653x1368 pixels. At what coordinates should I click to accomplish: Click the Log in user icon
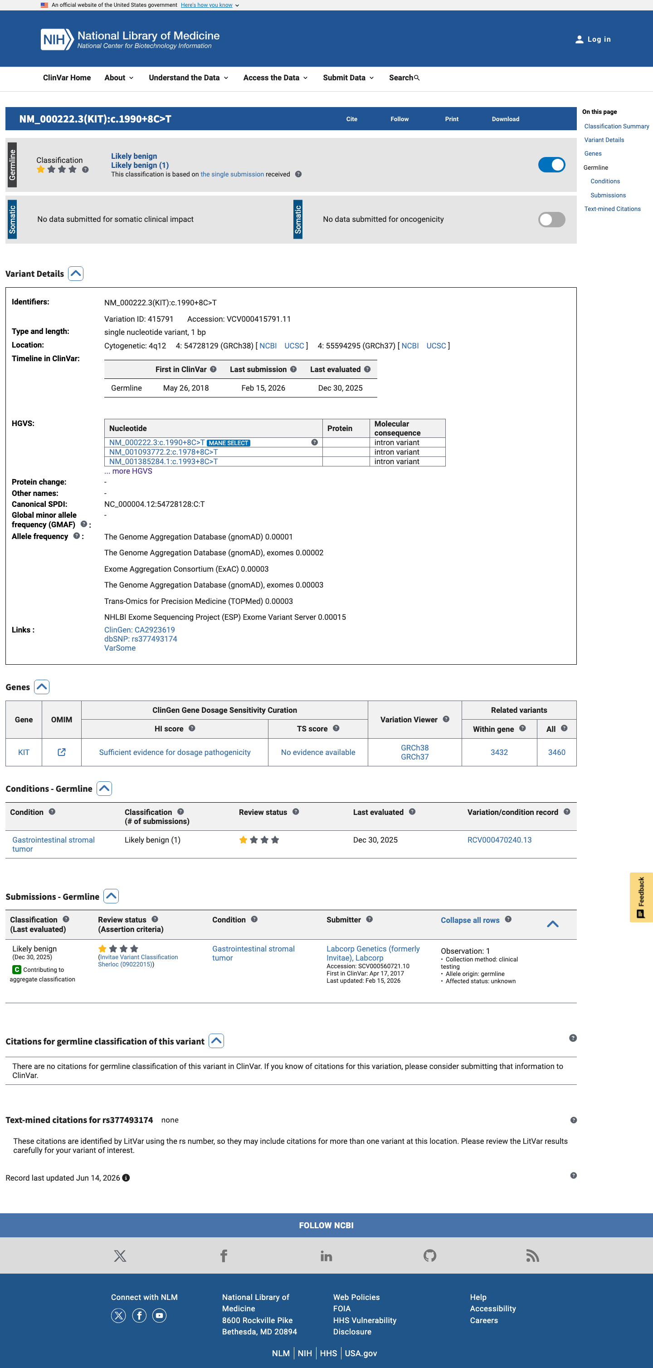pos(579,39)
